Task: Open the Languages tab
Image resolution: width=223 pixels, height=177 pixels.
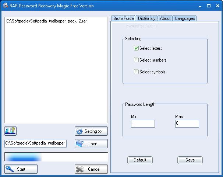Action: pyautogui.click(x=185, y=18)
